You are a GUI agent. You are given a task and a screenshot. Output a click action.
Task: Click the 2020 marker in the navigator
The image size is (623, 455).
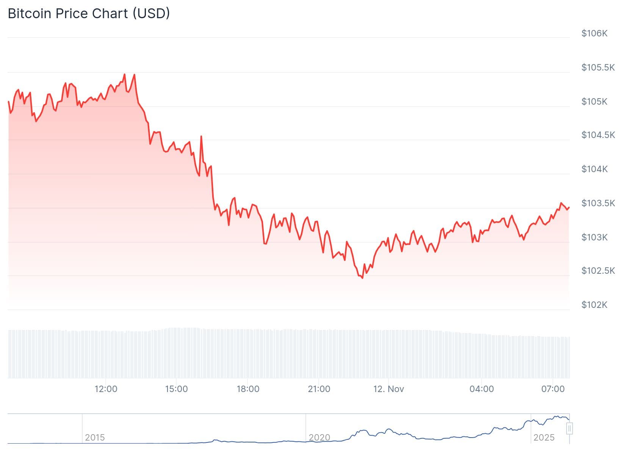(x=319, y=438)
